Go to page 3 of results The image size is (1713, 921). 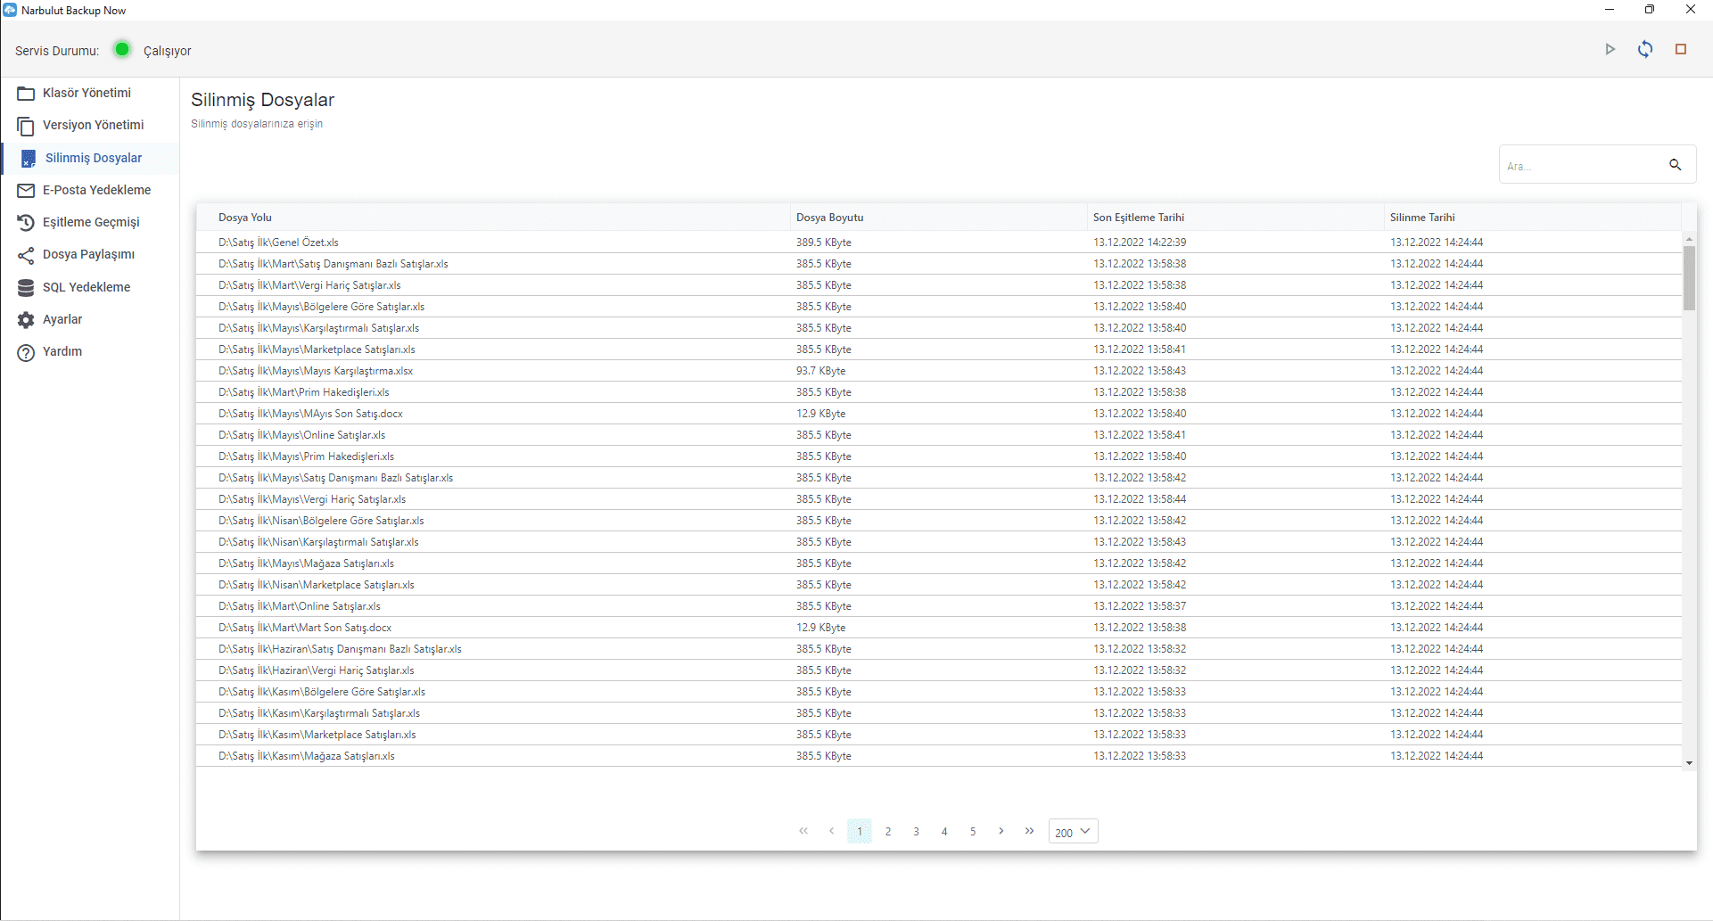click(916, 832)
